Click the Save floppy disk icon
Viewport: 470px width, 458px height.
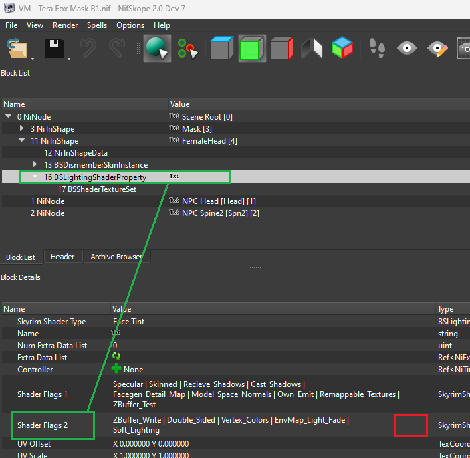54,48
